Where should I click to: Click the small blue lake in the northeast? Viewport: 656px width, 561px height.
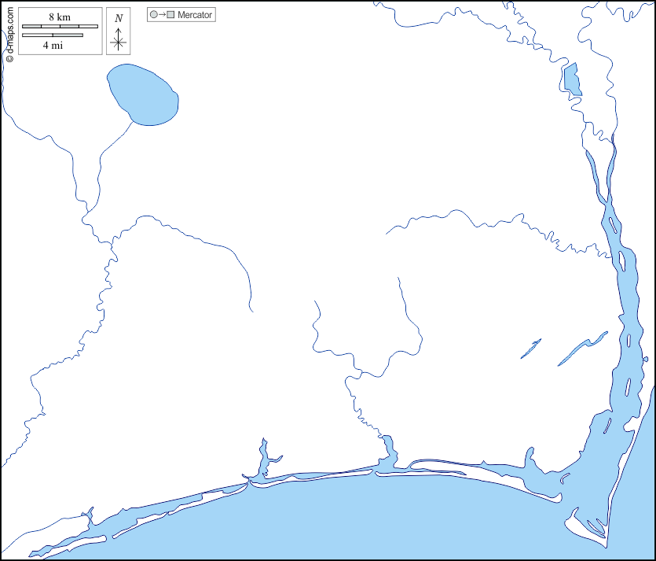[571, 79]
